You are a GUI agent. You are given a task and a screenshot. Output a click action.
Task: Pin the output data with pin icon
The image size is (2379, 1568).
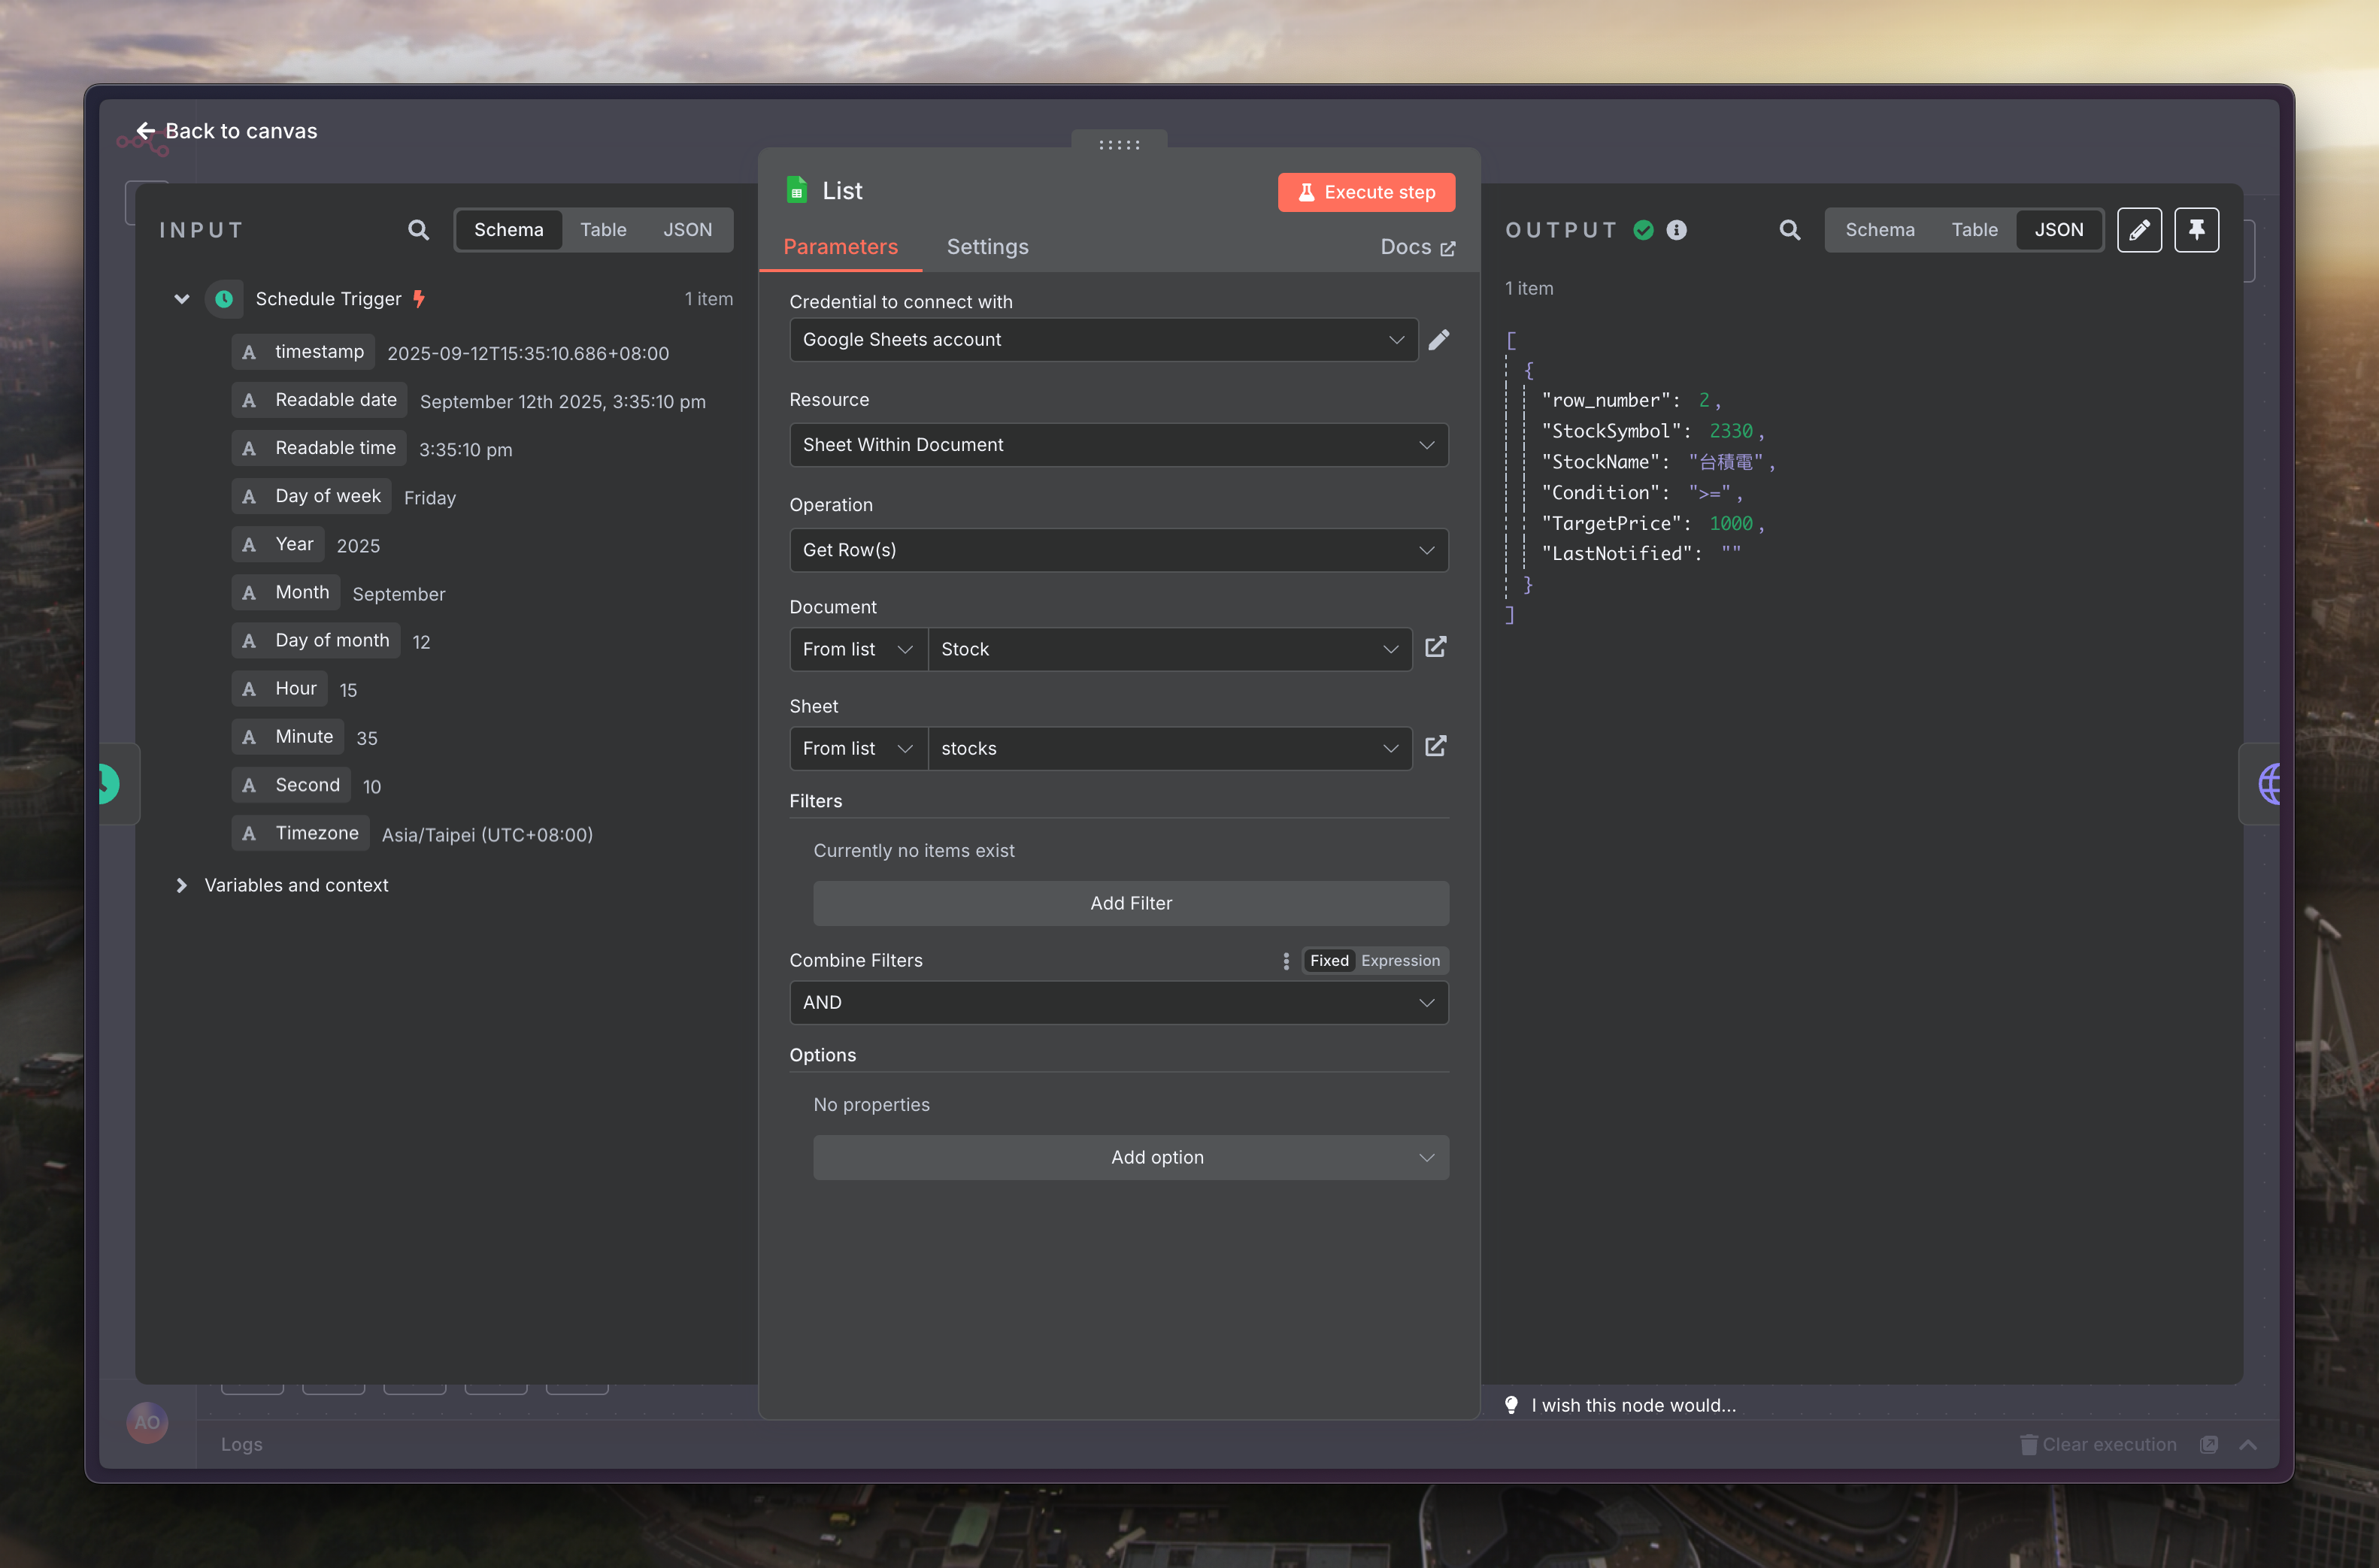pos(2196,230)
